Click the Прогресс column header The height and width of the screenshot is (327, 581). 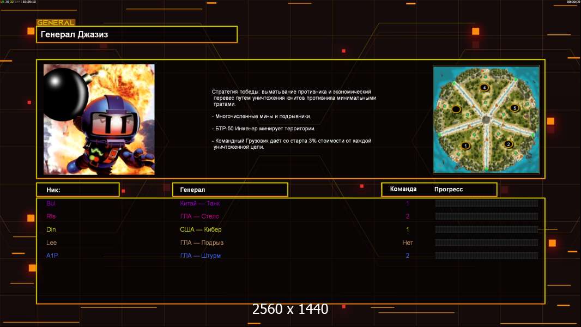(449, 189)
